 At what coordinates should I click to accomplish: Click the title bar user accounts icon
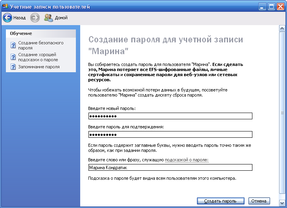pyautogui.click(x=6, y=6)
